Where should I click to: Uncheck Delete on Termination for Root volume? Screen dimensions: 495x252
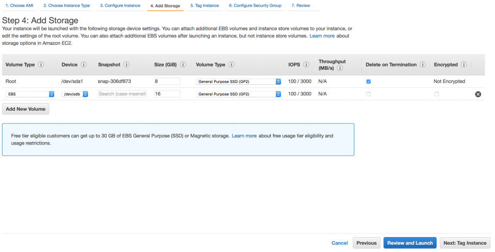click(369, 81)
